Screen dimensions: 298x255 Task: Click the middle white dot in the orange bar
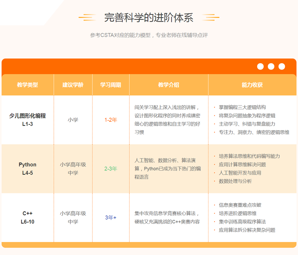[271, 66]
